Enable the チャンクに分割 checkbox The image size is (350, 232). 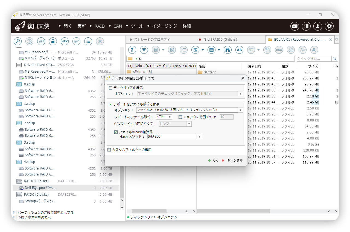coord(180,117)
